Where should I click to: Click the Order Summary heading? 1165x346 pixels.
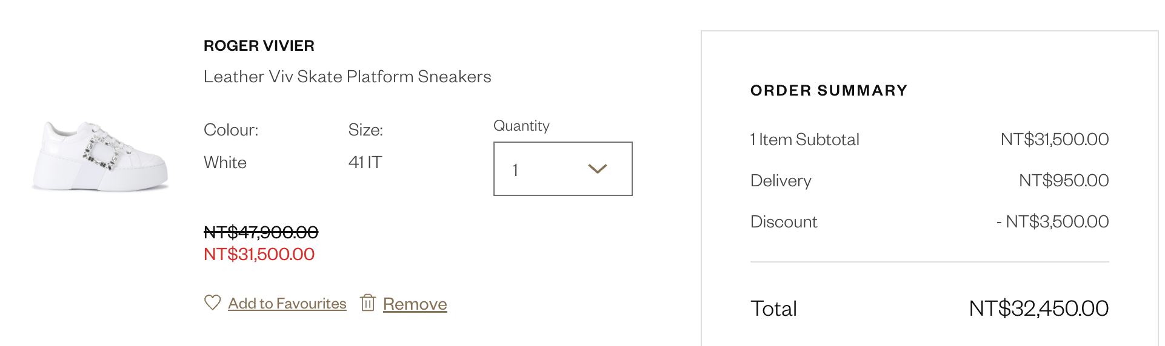pyautogui.click(x=829, y=91)
